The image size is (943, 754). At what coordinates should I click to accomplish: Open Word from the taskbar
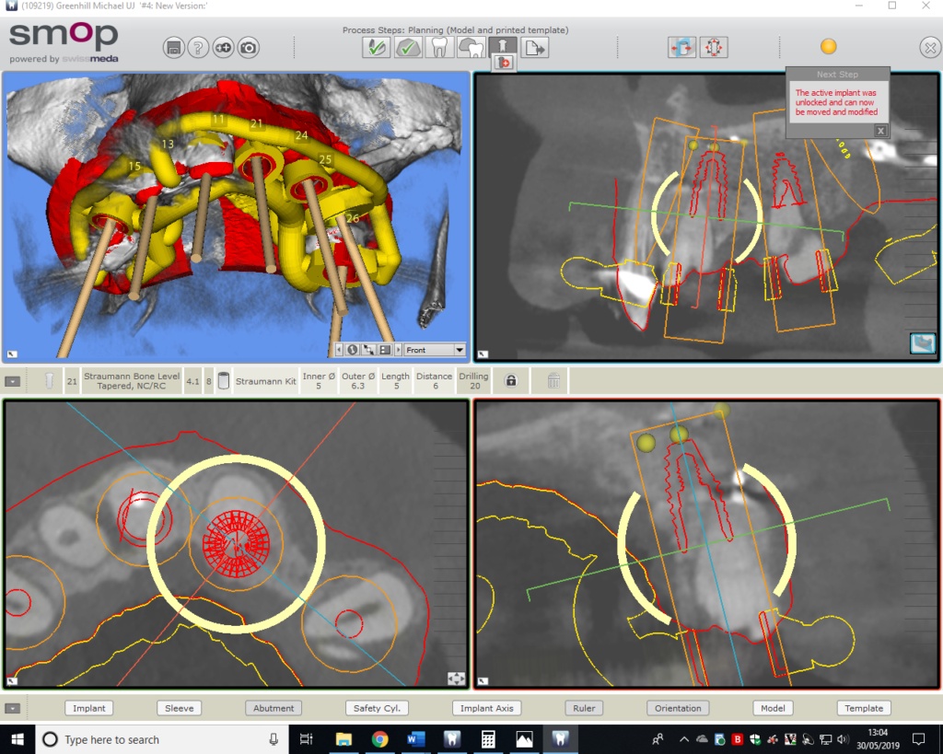(x=415, y=739)
